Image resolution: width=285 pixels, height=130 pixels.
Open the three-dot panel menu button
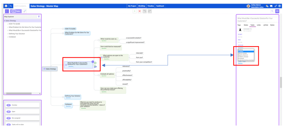[x=7, y=11]
